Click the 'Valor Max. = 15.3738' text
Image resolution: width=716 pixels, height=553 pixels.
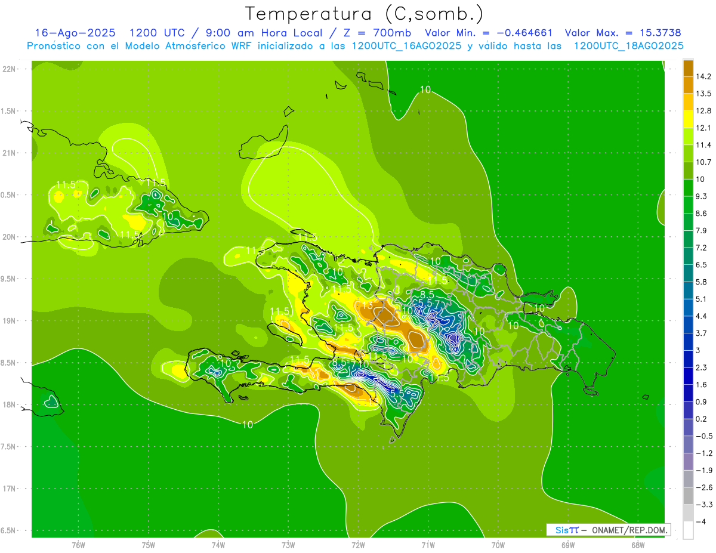click(623, 33)
